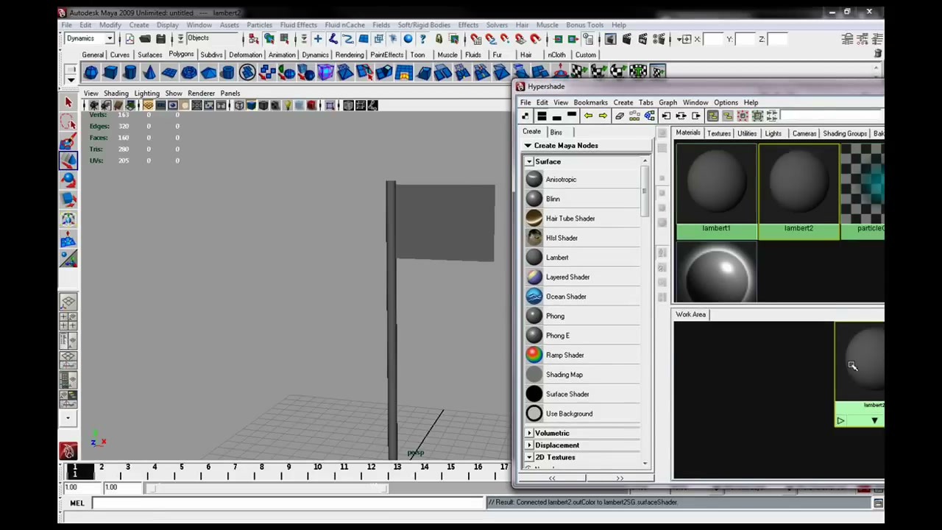Toggle Create bar on/off in Hypershade
Viewport: 942px width, 530px height.
[x=525, y=116]
